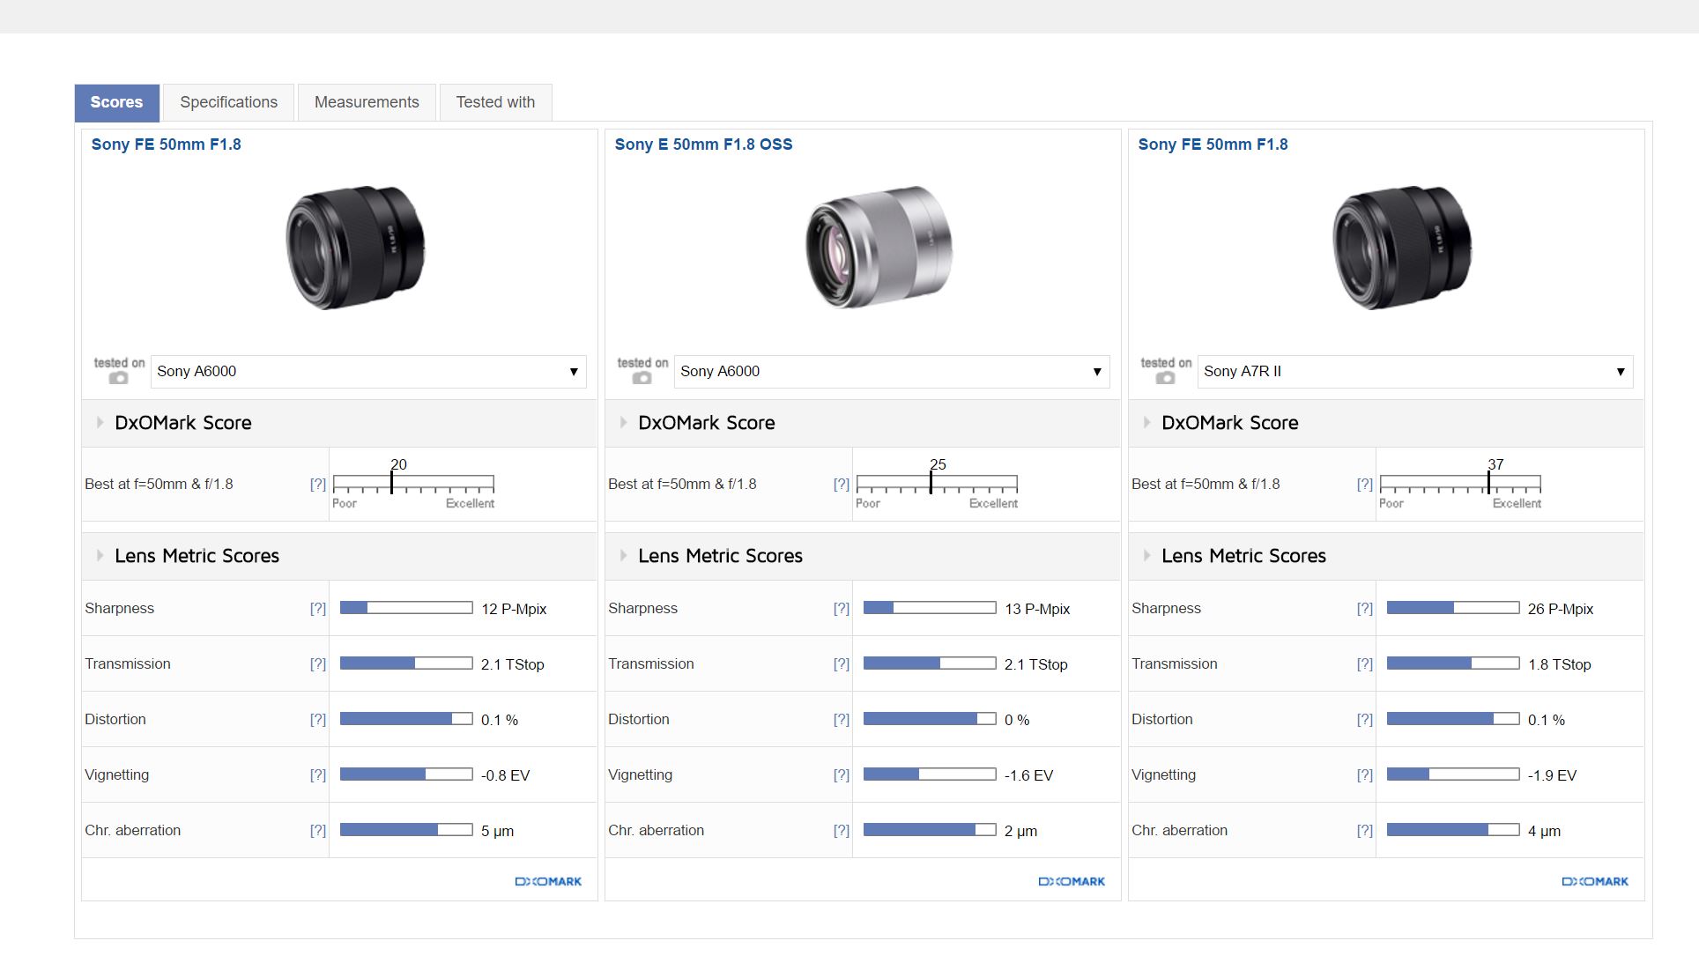Click second column 'tested on' camera icon
This screenshot has height=978, width=1699.
click(642, 378)
